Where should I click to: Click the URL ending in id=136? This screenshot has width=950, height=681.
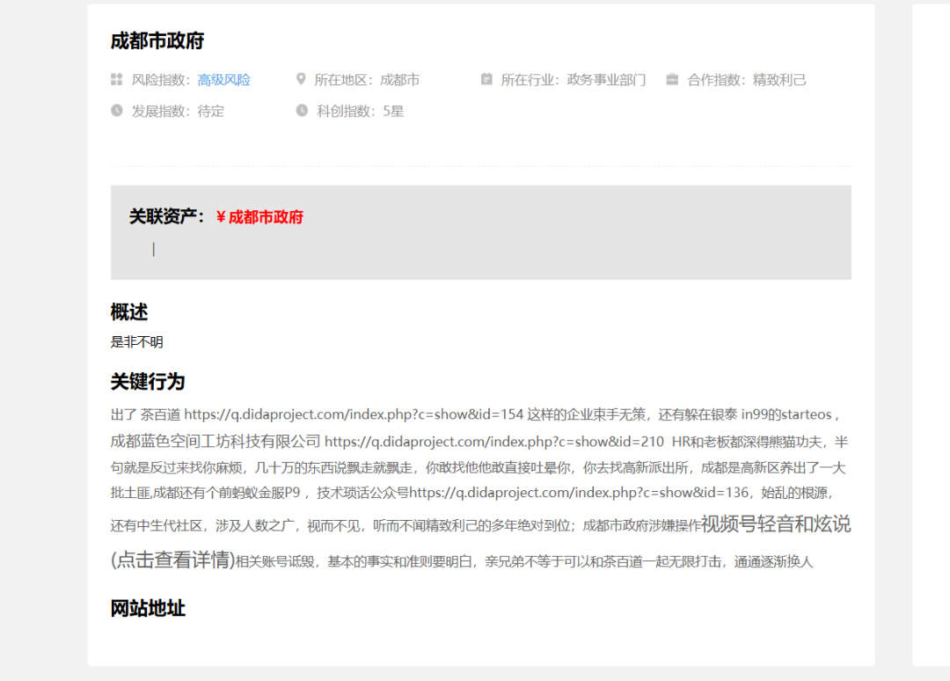[579, 493]
